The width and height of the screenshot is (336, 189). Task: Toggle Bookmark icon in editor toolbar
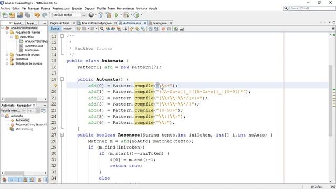pyautogui.click(x=143, y=29)
